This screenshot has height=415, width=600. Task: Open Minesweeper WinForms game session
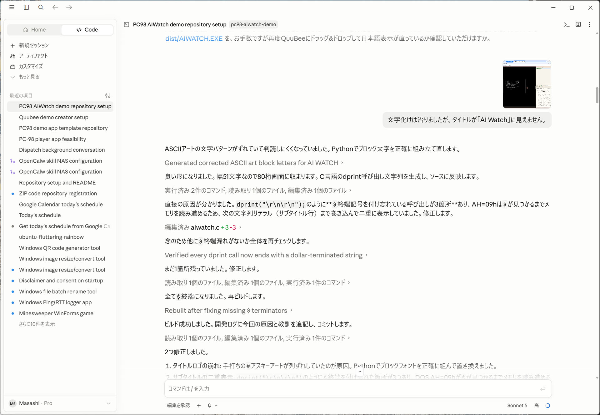coord(60,313)
